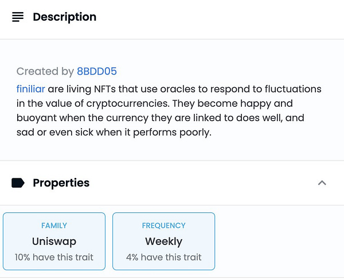Select the Frequency Weekly property card
344x280 pixels.
(x=163, y=241)
